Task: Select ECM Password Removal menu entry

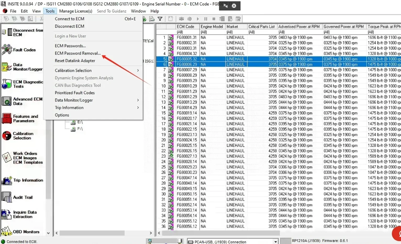Action: pyautogui.click(x=78, y=53)
